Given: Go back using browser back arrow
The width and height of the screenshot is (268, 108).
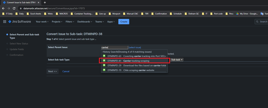Looking at the screenshot, I should point(3,8).
